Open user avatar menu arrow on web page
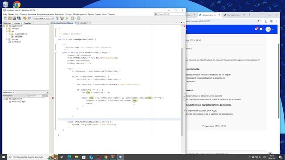 tap(272, 29)
